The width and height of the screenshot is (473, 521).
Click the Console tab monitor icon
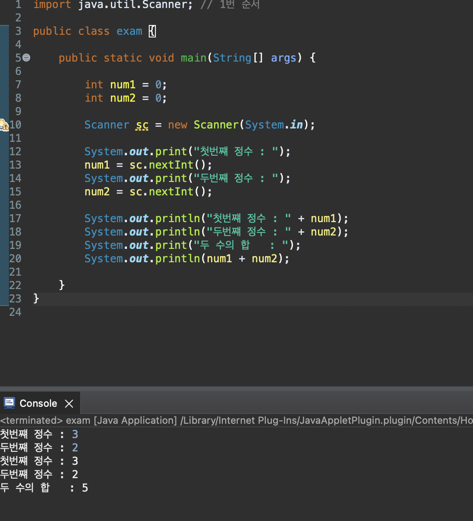coord(9,403)
